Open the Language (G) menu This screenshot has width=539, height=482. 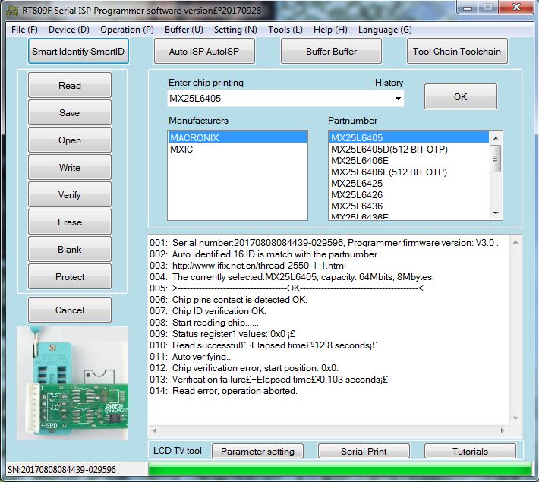[x=385, y=30]
